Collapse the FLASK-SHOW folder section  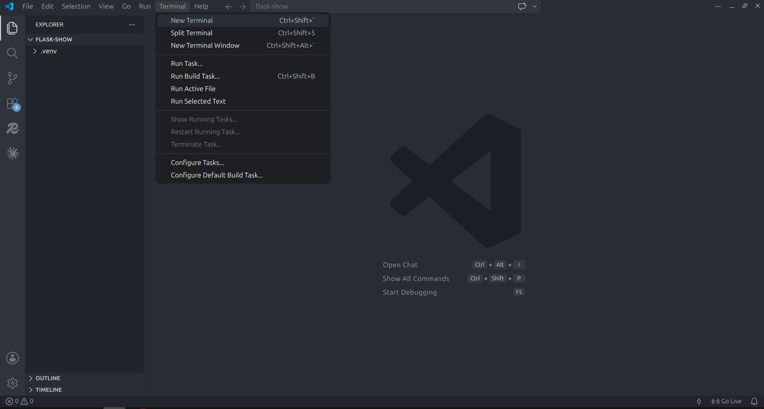coord(84,39)
